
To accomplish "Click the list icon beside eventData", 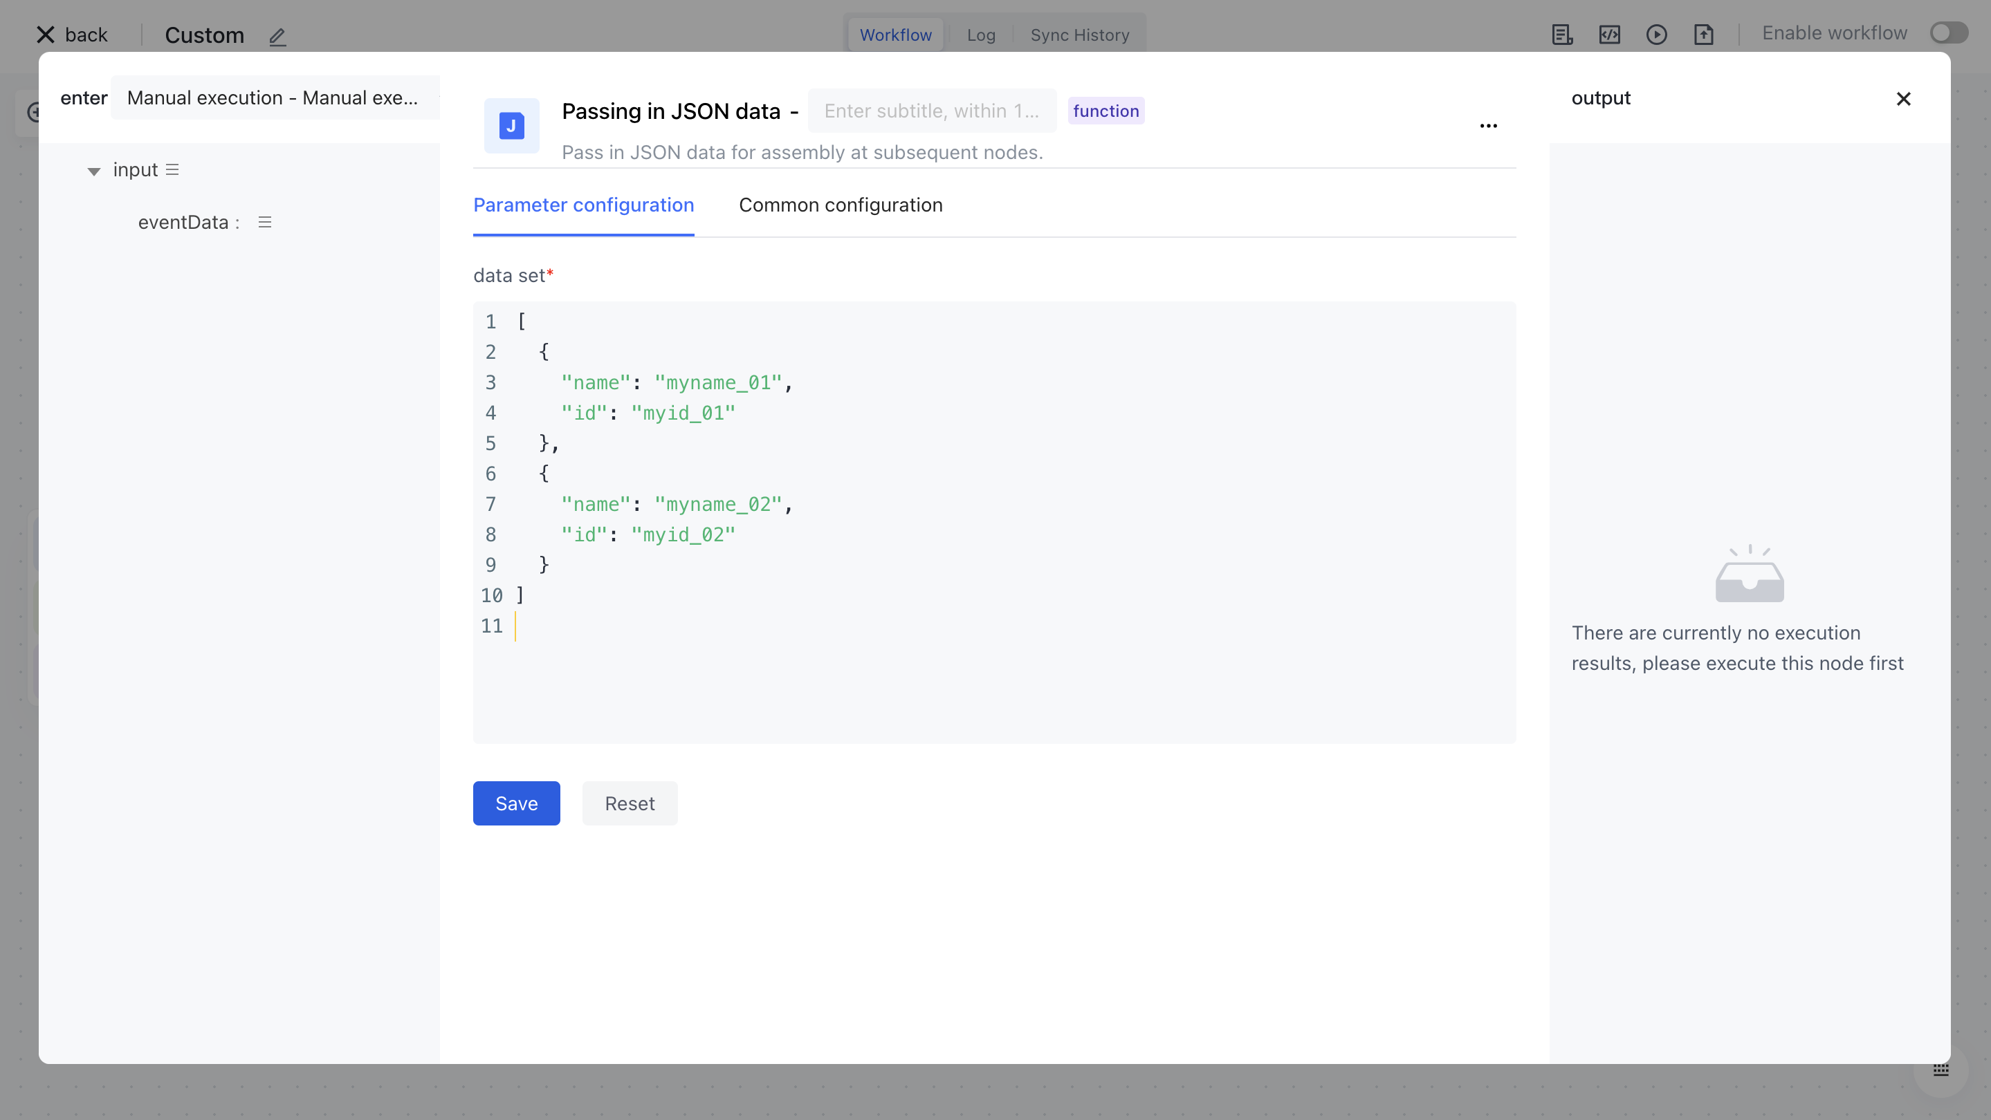I will point(264,223).
